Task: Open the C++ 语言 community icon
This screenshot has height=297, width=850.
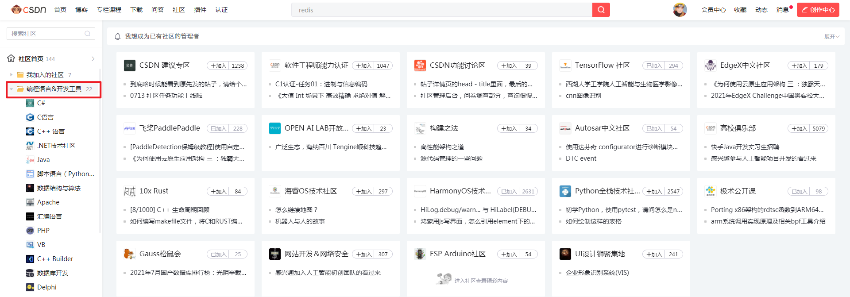Action: (30, 131)
